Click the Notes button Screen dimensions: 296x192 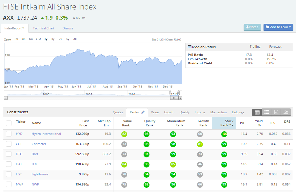(252, 27)
